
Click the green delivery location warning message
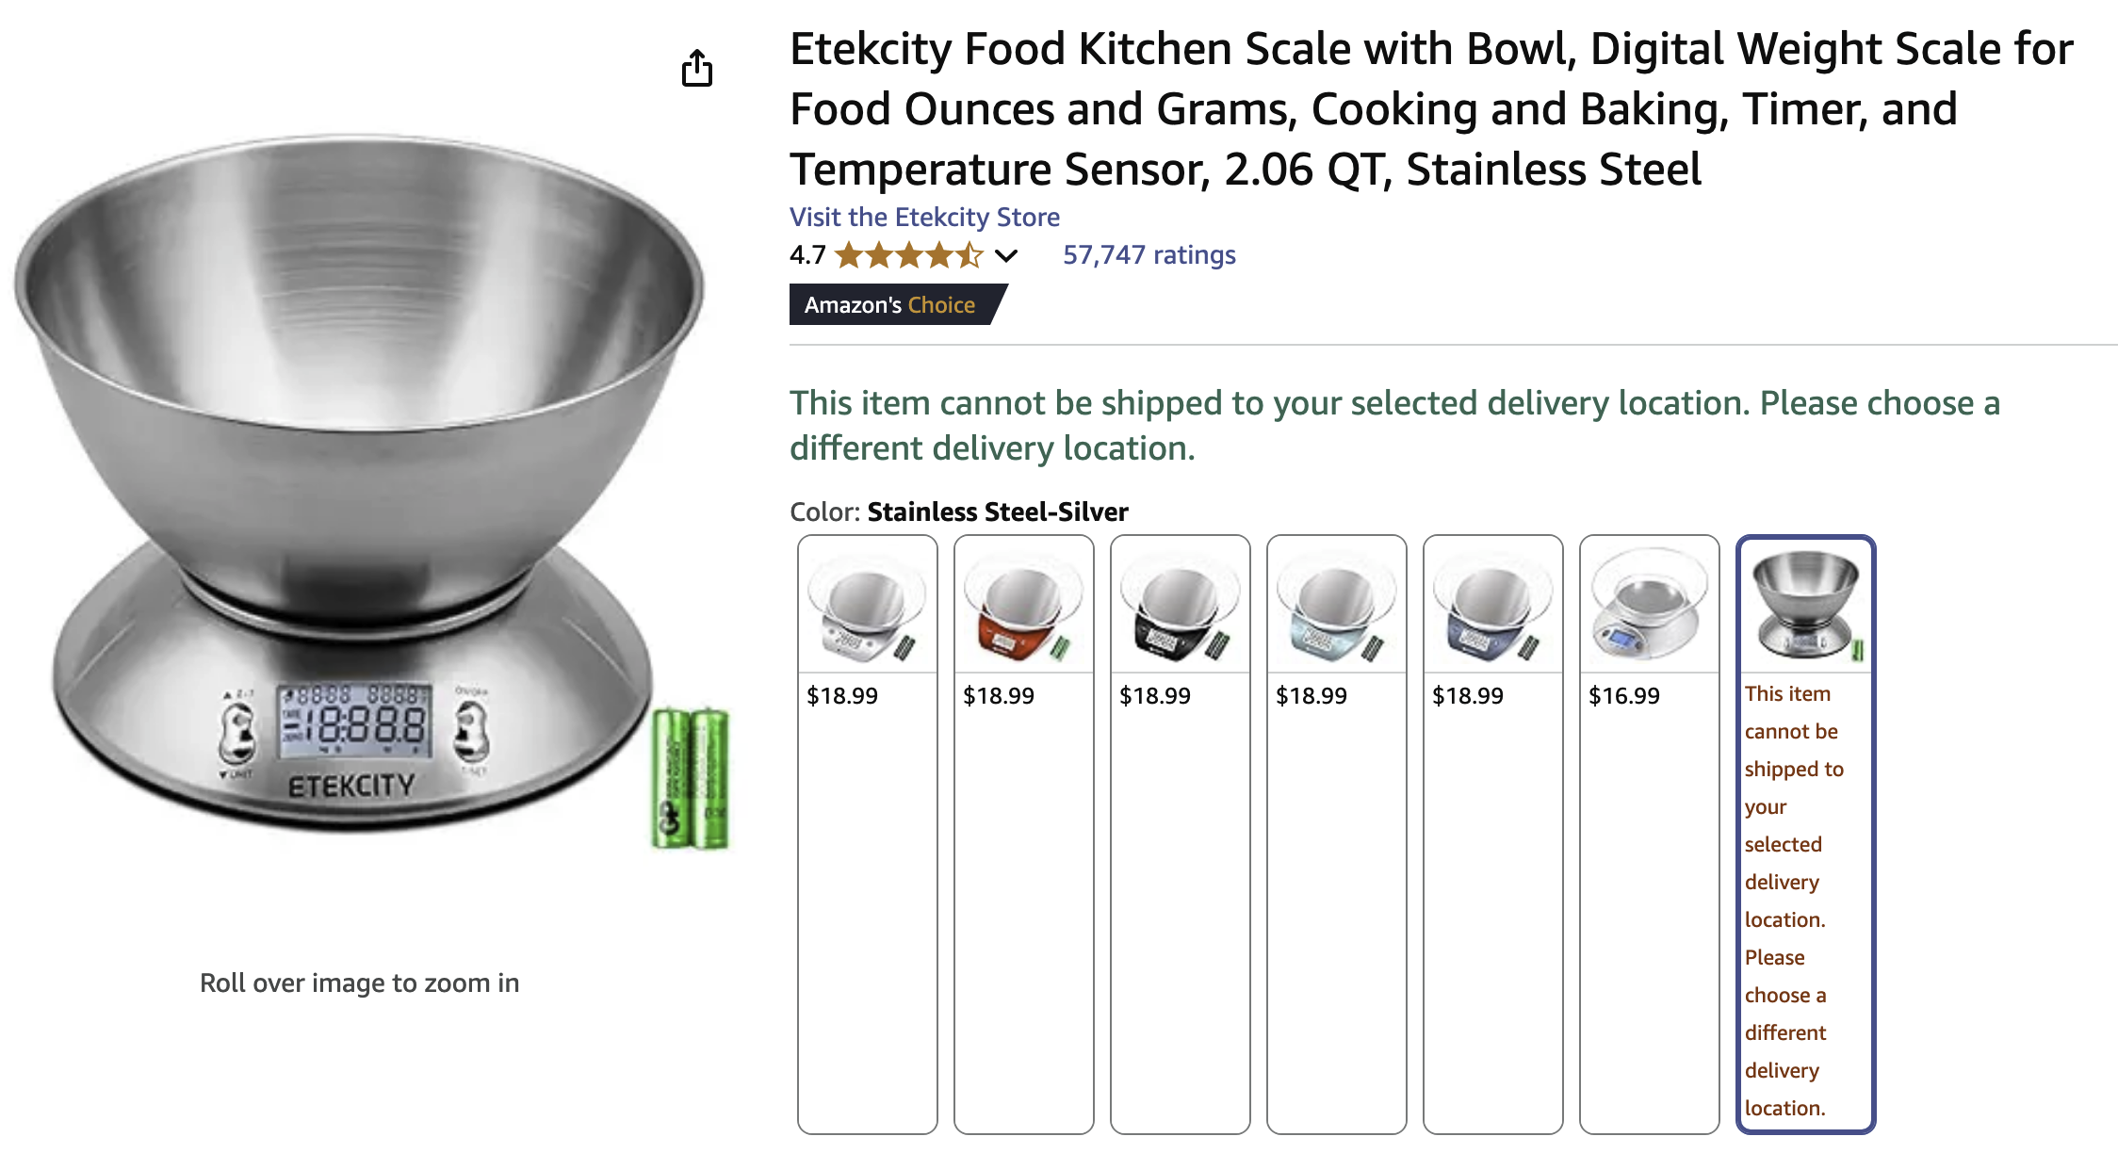[x=1394, y=426]
